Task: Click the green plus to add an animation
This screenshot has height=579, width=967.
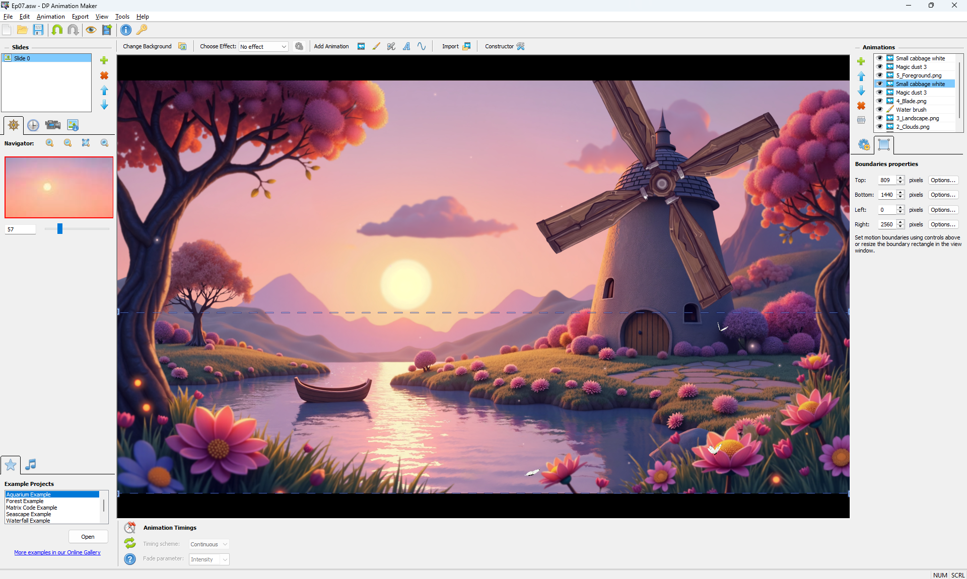Action: coord(861,61)
